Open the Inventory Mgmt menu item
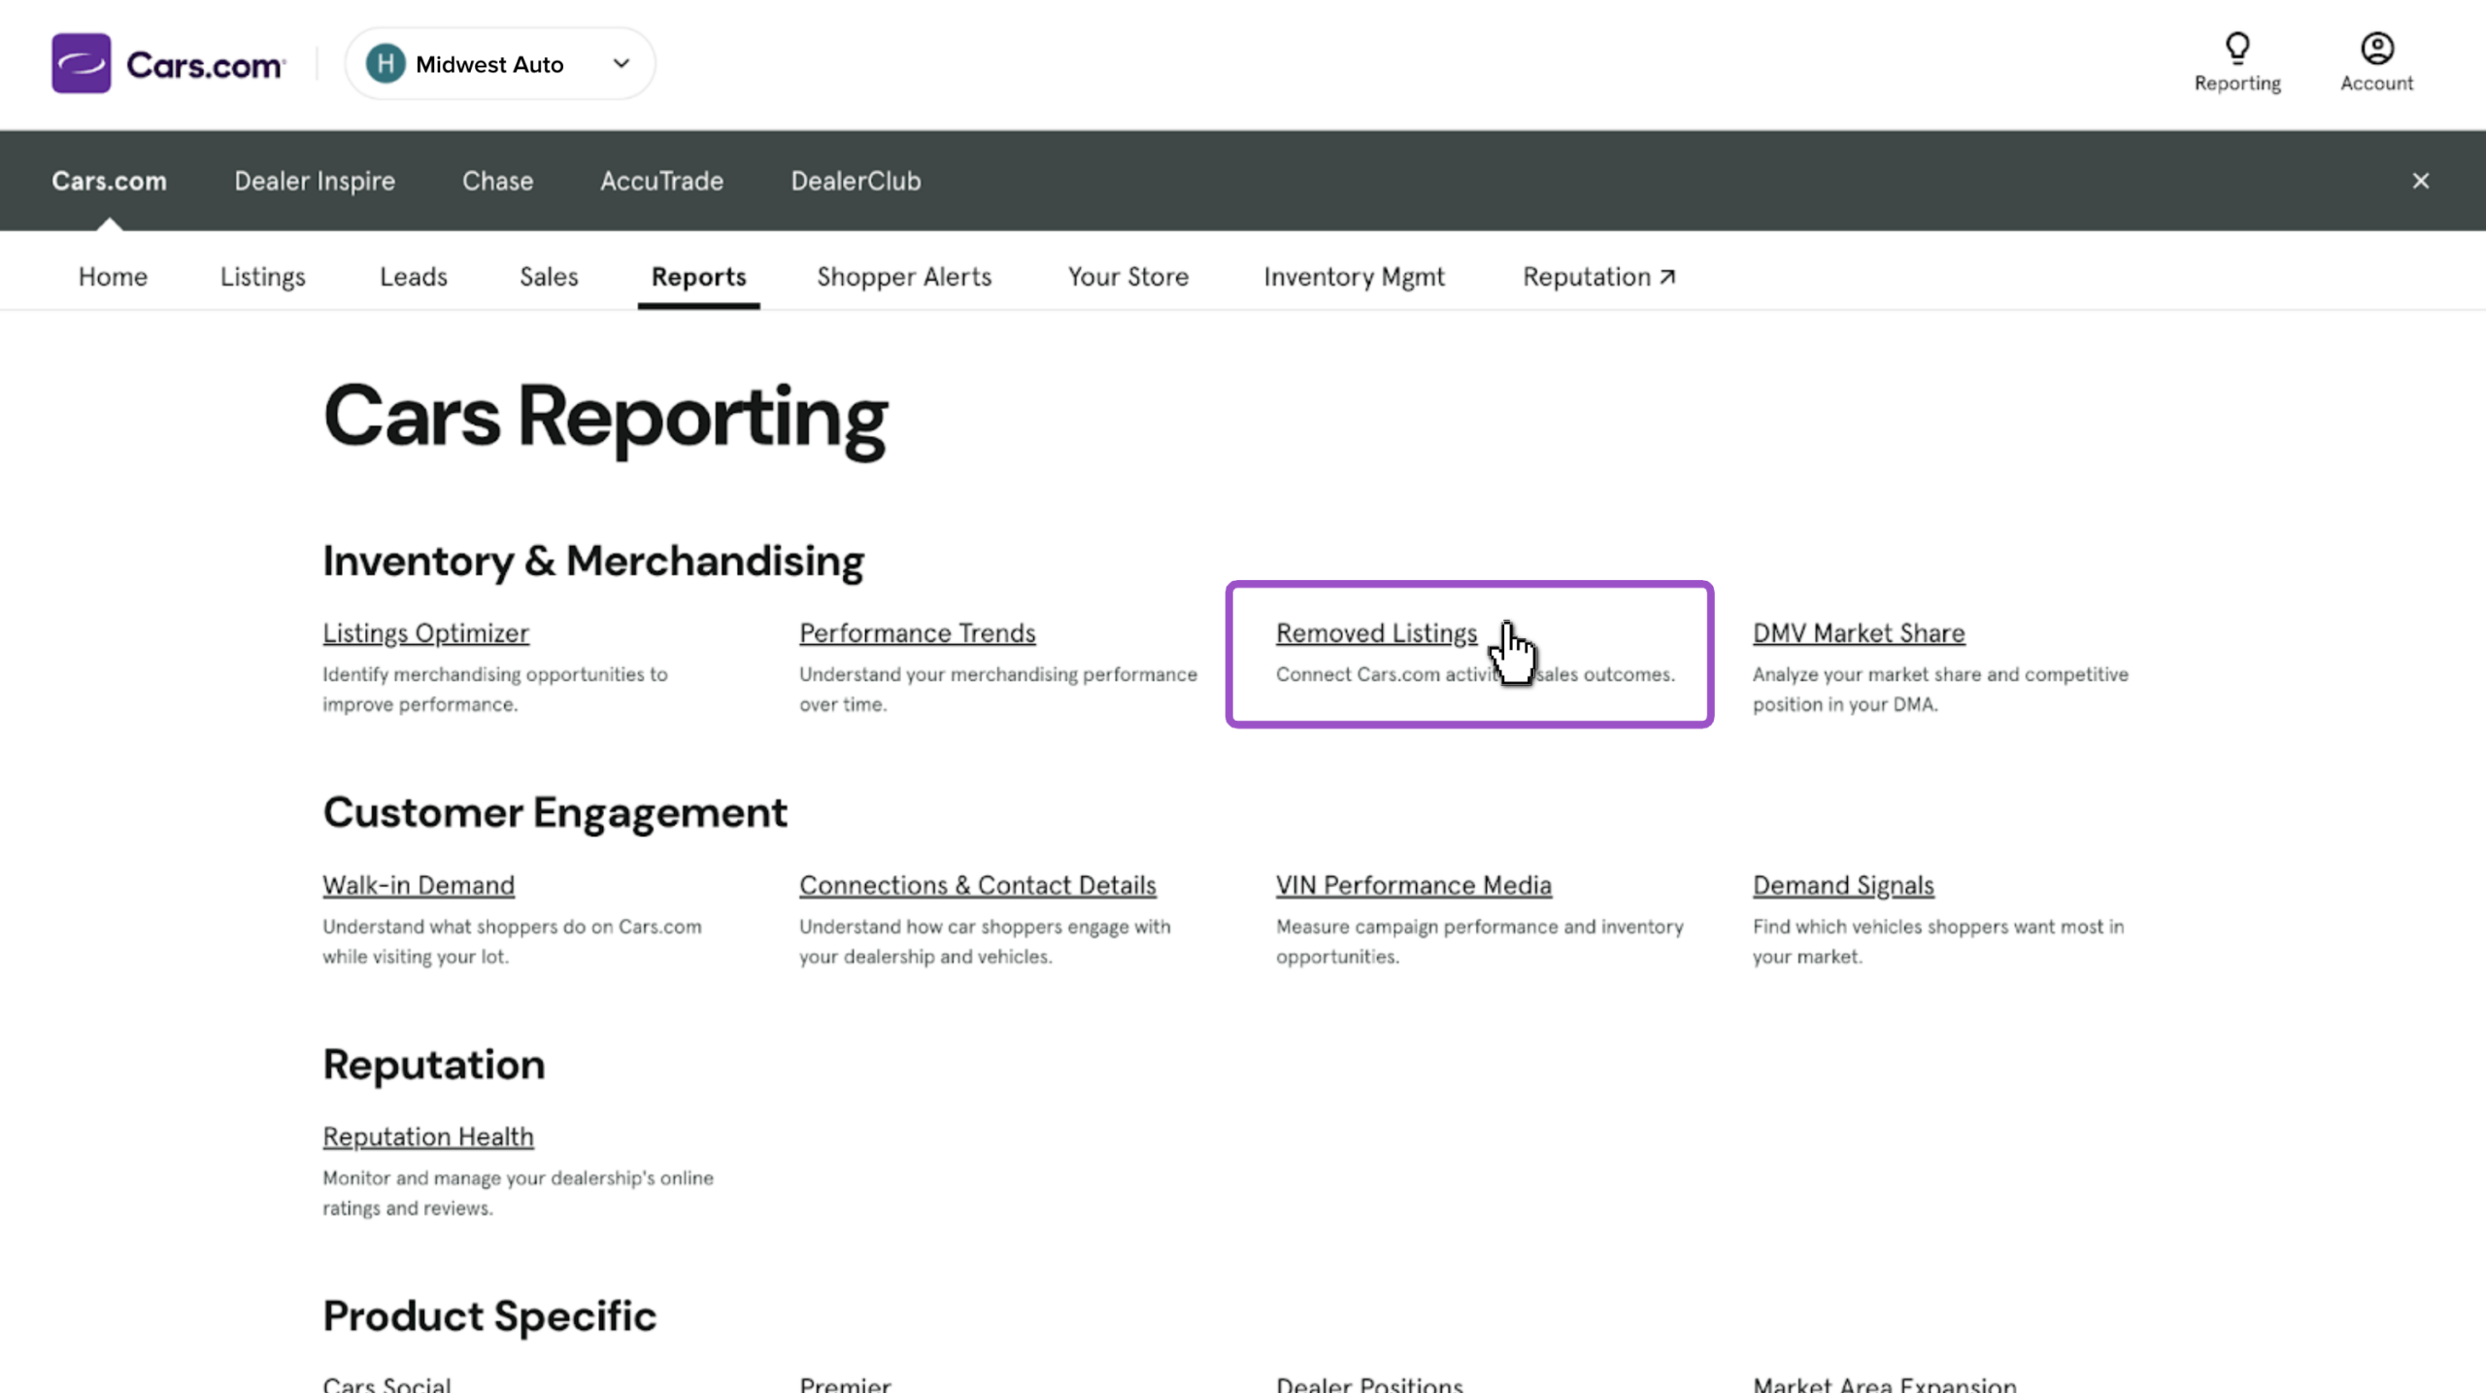Image resolution: width=2486 pixels, height=1393 pixels. click(x=1354, y=277)
